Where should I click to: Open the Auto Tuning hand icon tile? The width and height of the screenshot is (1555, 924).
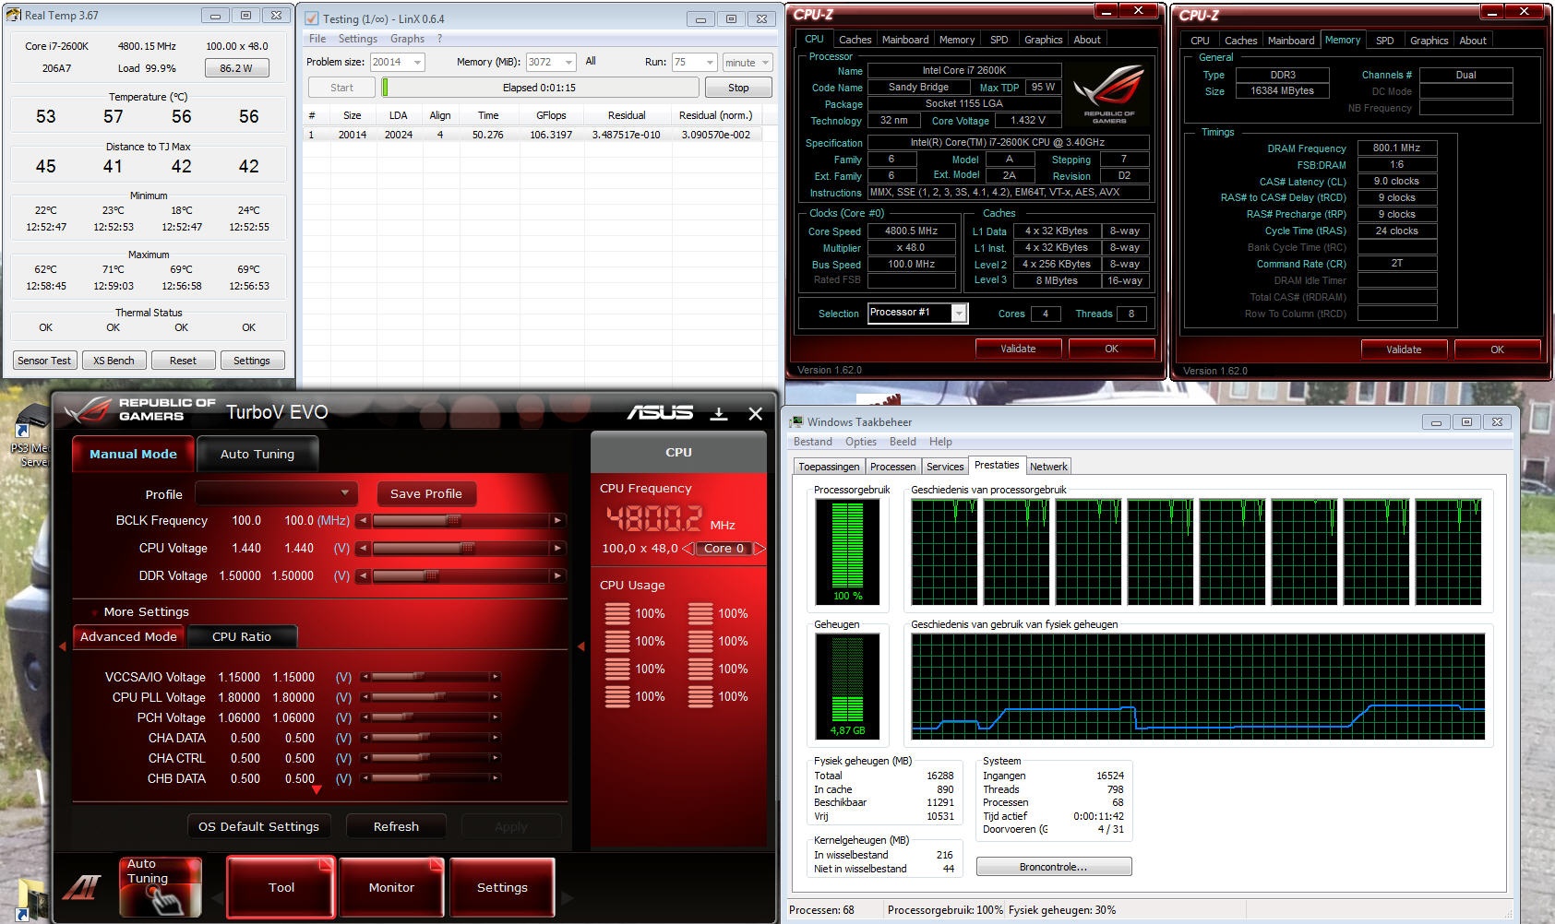click(160, 887)
